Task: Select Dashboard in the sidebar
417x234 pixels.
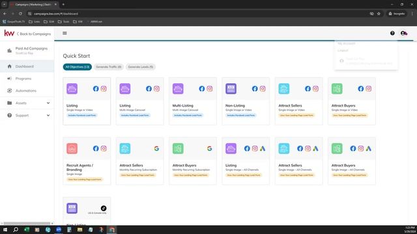Action: coord(27,66)
